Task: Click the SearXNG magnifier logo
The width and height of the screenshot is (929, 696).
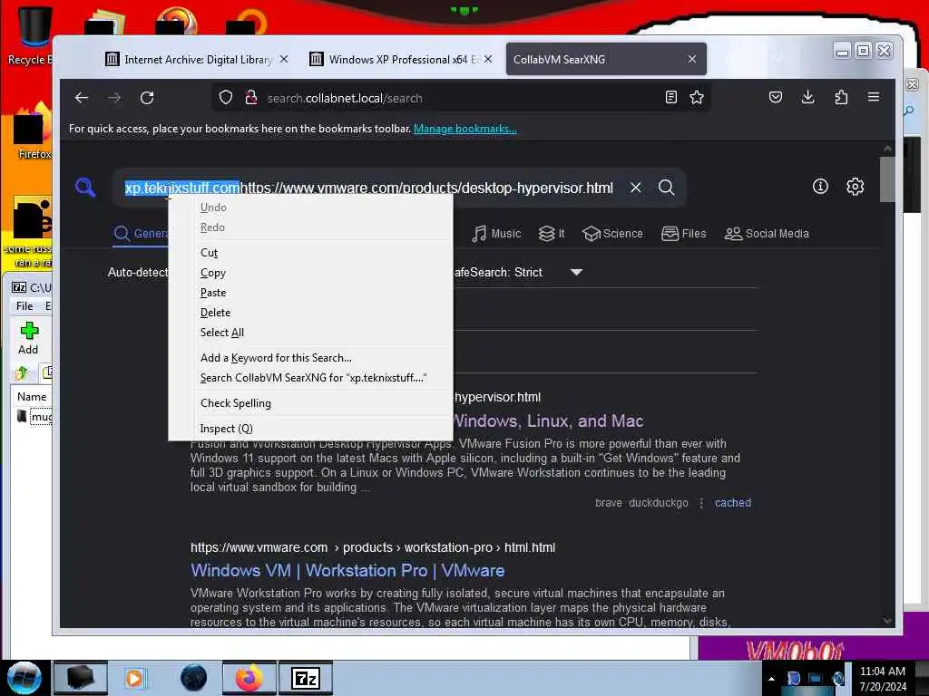Action: (x=85, y=188)
